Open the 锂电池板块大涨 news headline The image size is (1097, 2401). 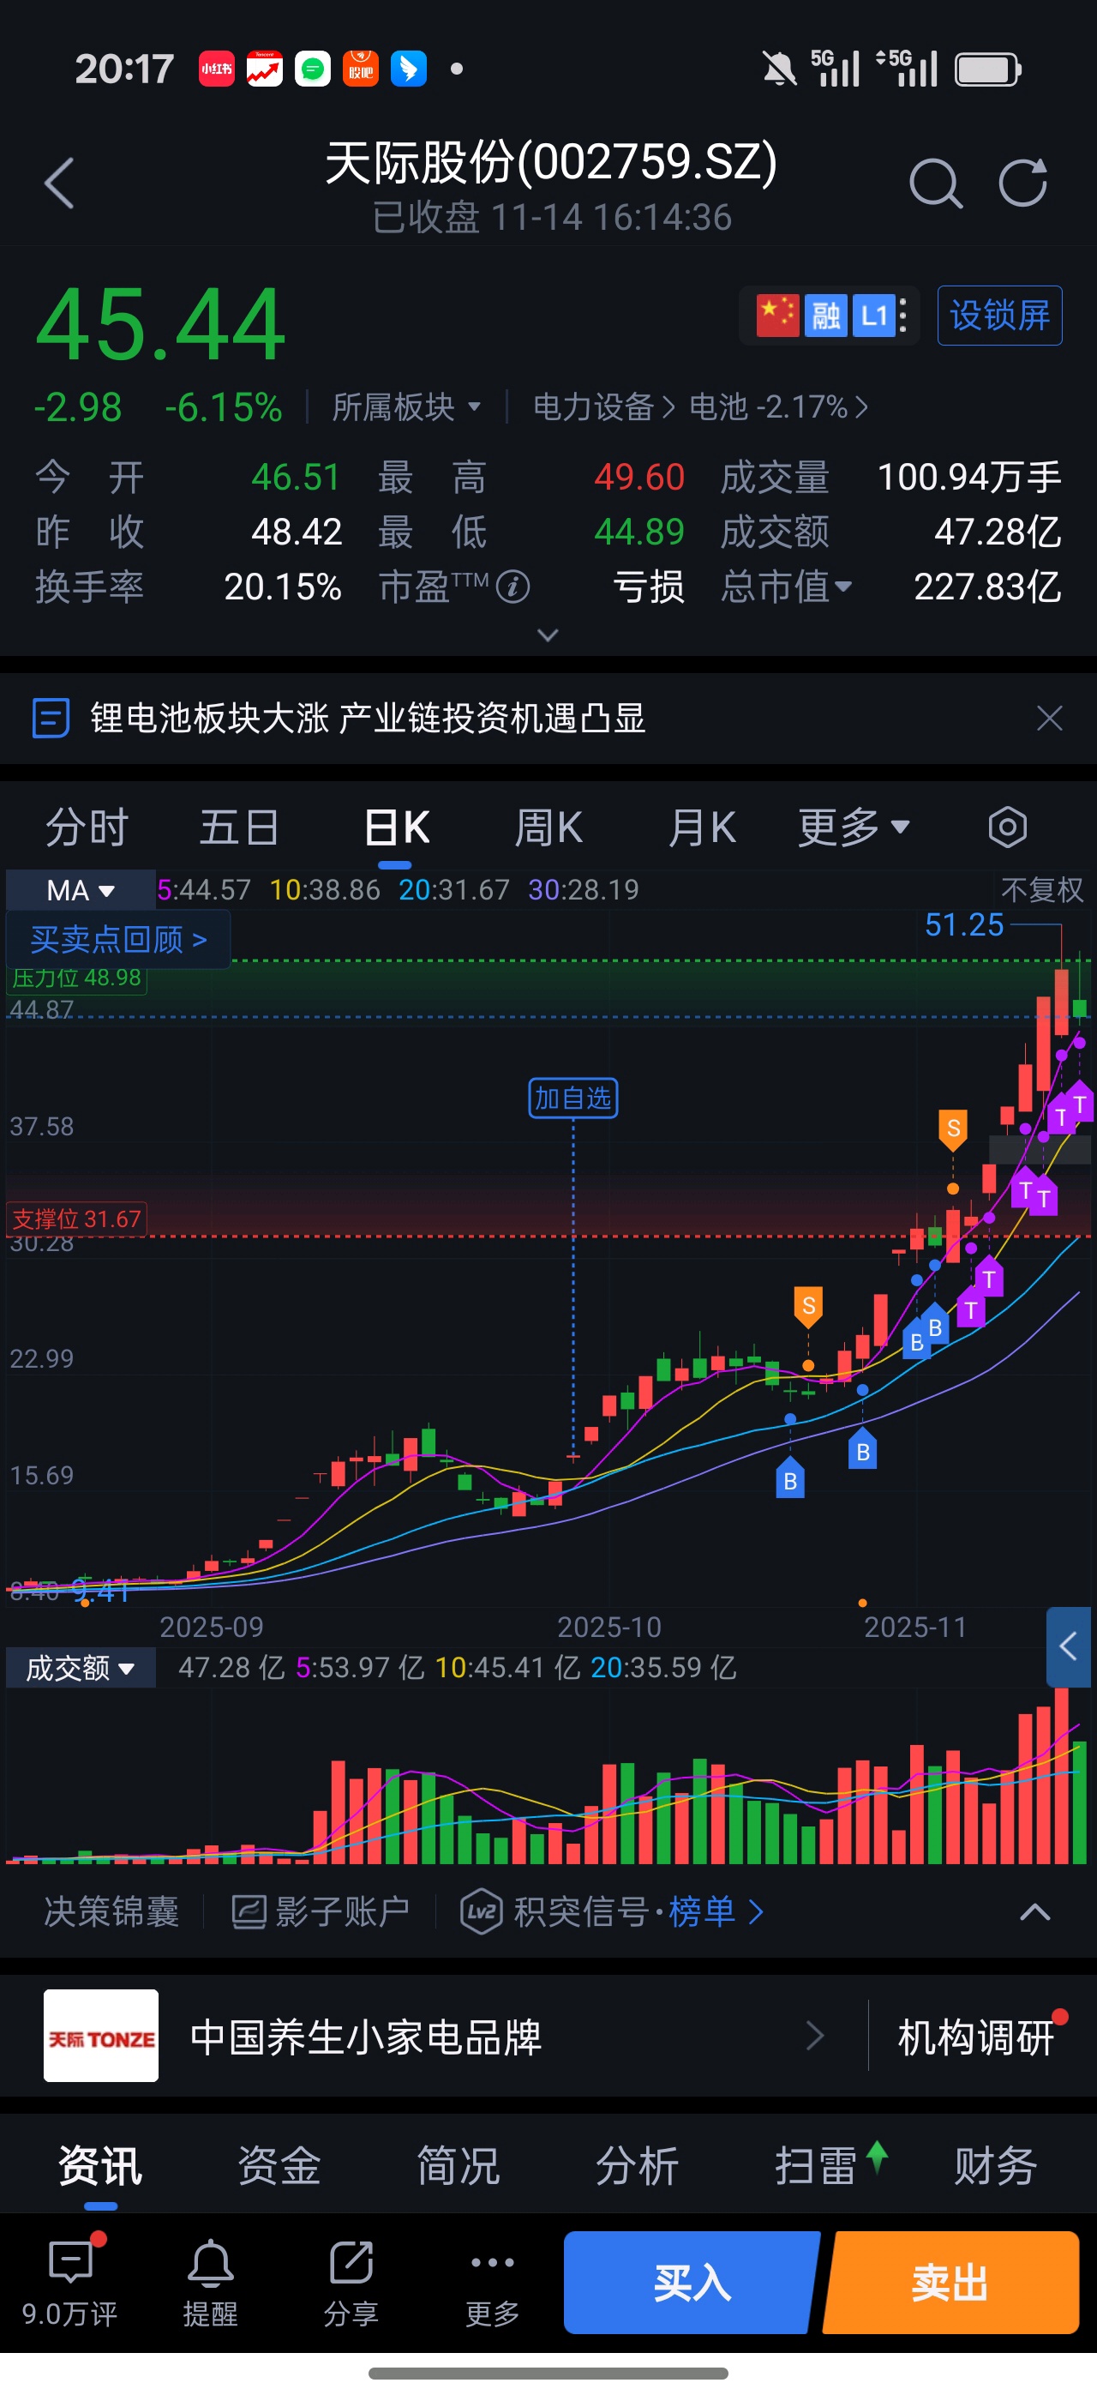coord(368,718)
